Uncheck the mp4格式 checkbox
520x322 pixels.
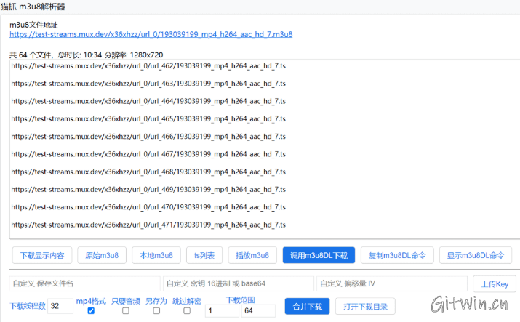[91, 311]
